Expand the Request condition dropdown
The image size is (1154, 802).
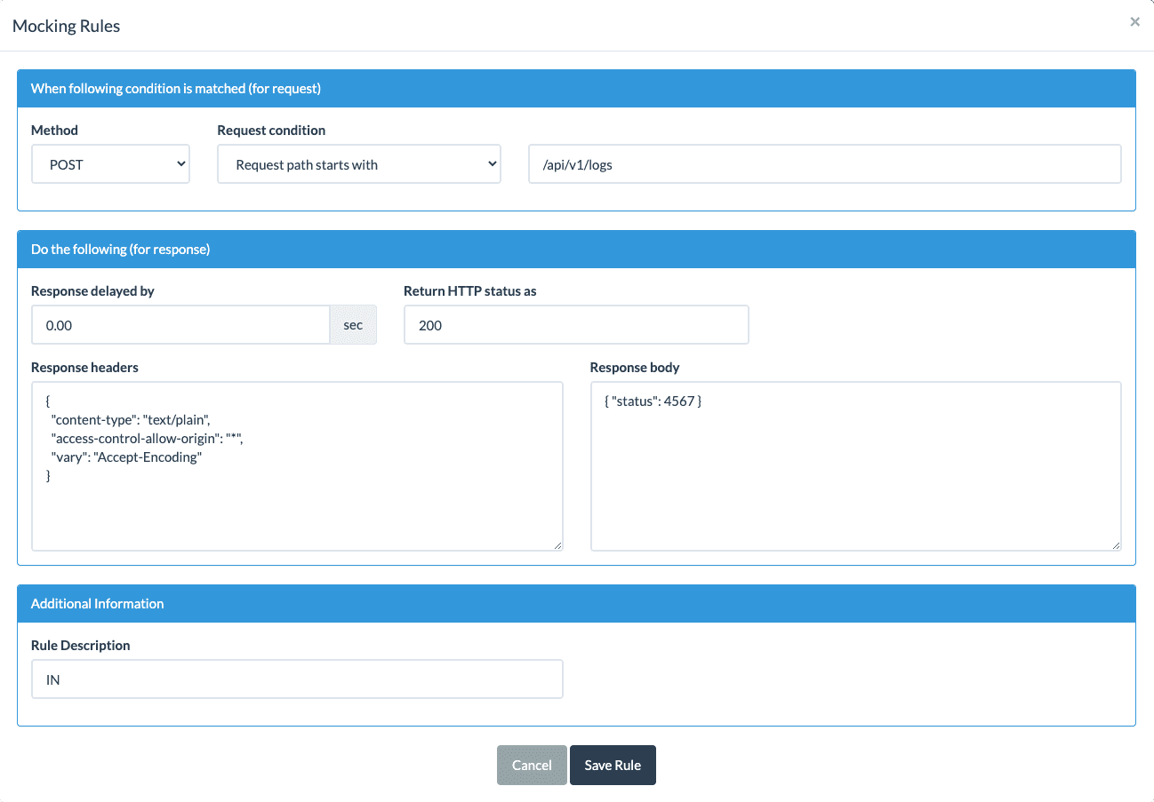click(358, 164)
